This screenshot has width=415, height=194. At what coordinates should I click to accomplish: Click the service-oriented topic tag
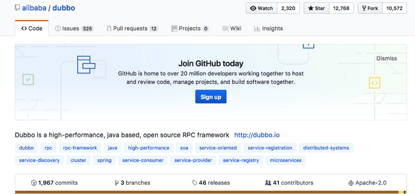click(218, 148)
